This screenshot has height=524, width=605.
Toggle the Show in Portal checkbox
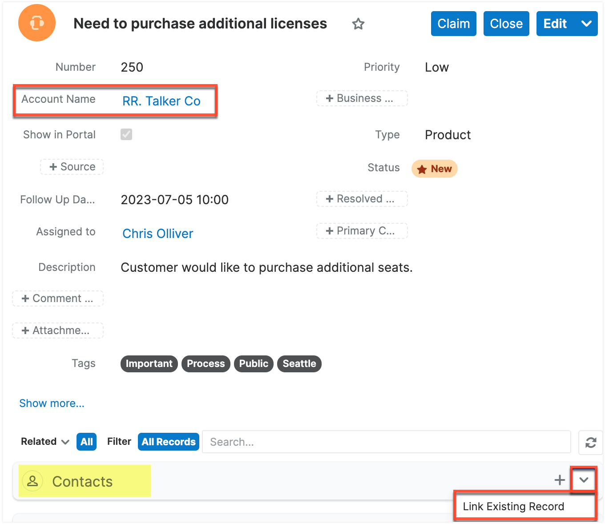click(x=126, y=134)
